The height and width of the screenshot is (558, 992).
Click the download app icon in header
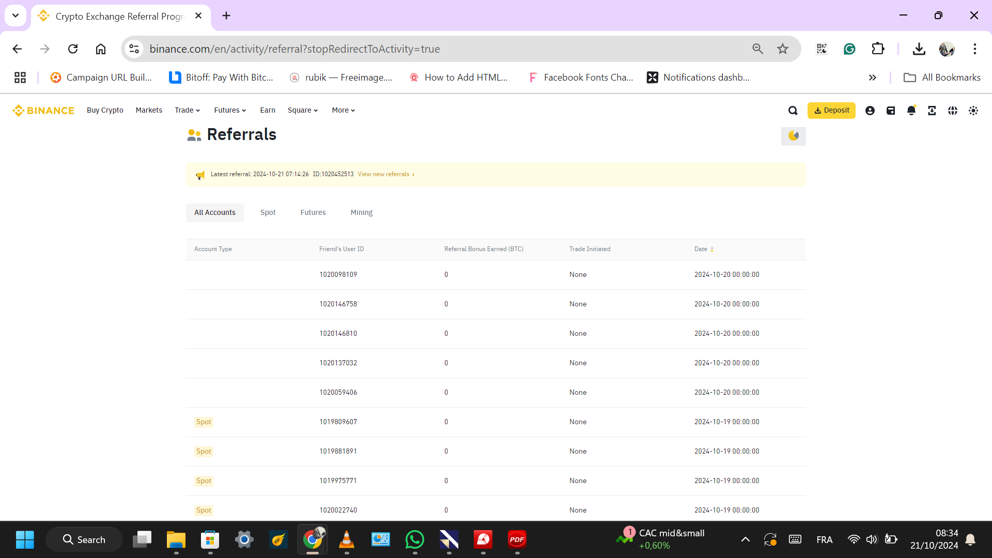[932, 111]
